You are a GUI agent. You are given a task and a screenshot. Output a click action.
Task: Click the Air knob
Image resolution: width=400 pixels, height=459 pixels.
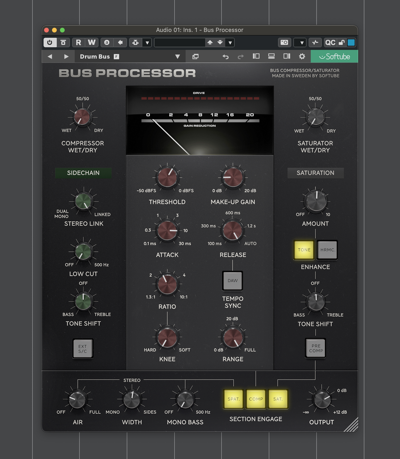(x=77, y=399)
